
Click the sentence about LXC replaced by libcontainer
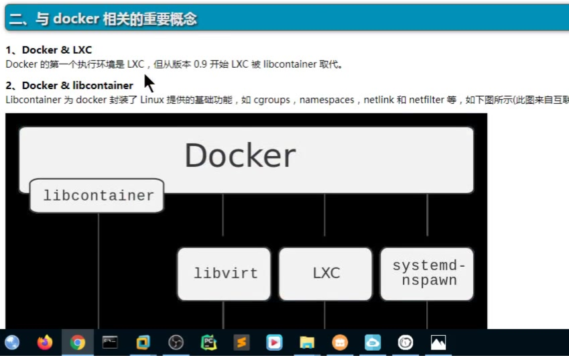tap(174, 64)
